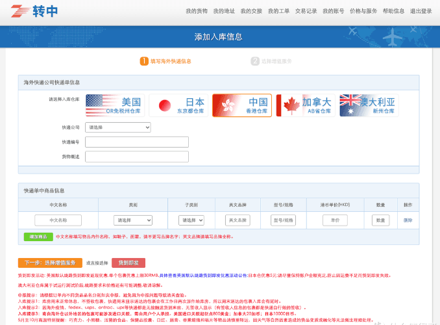Image resolution: width=440 pixels, height=325 pixels.
Task: Click the 选择增值服务 step label
Action: (x=276, y=61)
